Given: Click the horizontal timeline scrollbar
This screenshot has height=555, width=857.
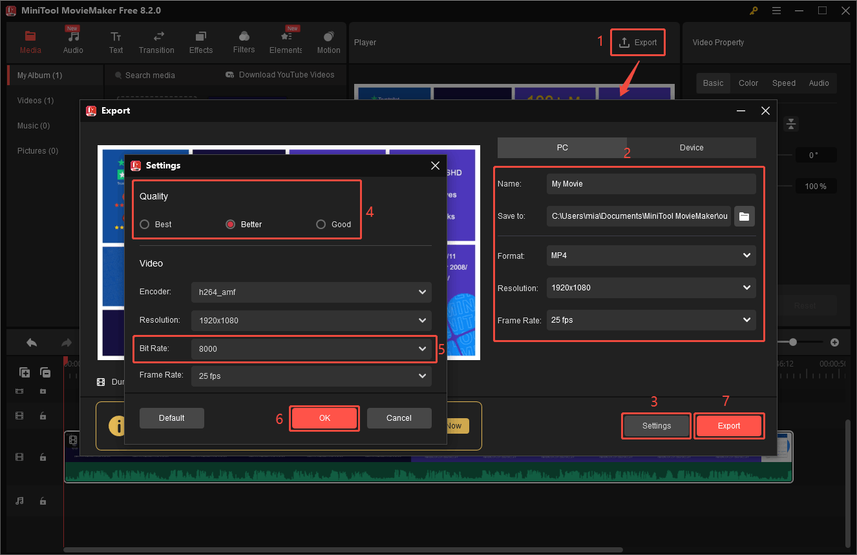Looking at the screenshot, I should pyautogui.click(x=343, y=550).
